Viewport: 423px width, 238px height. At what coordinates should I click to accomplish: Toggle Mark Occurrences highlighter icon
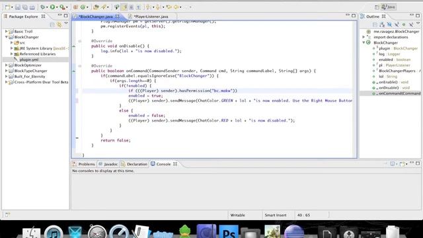click(124, 7)
